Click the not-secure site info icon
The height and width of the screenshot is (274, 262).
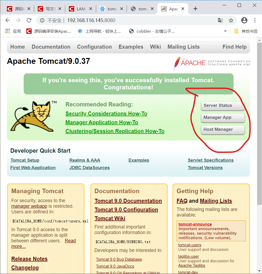[x=42, y=20]
